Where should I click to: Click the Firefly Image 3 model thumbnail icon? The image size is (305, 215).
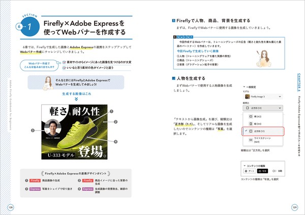[x=247, y=97]
